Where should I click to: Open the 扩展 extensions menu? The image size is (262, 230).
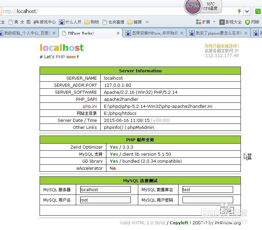point(203,22)
